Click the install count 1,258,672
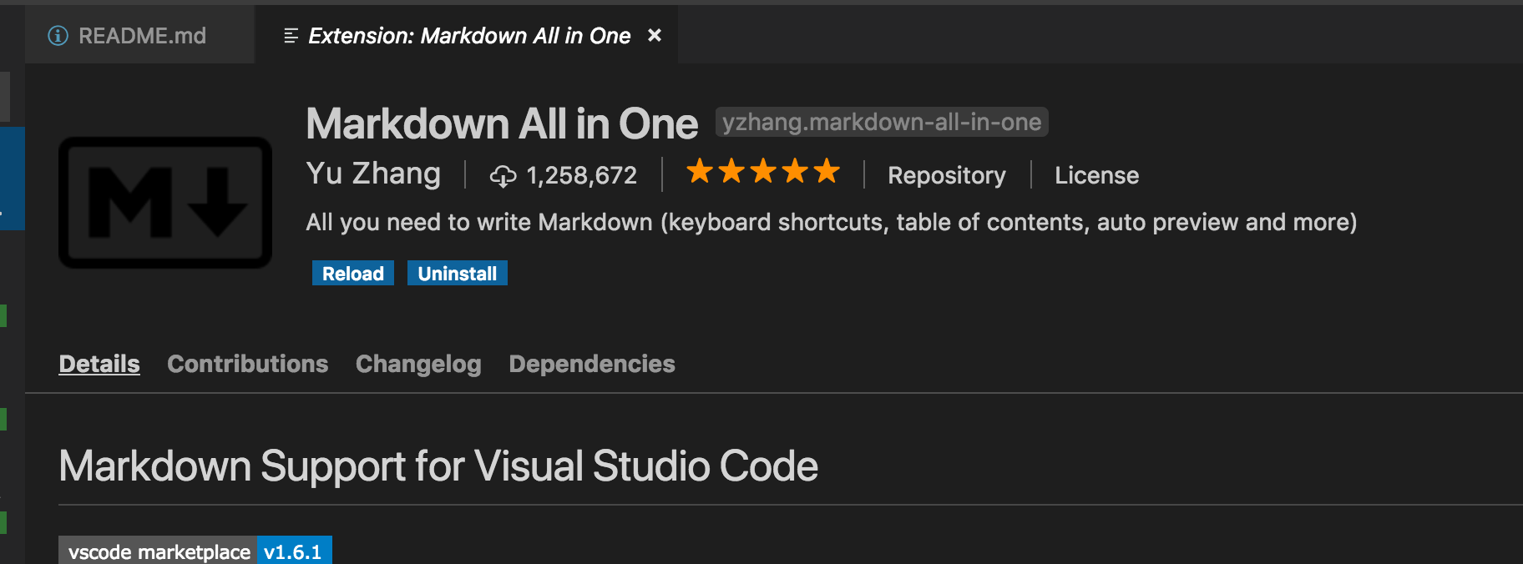This screenshot has height=564, width=1523. (x=581, y=175)
